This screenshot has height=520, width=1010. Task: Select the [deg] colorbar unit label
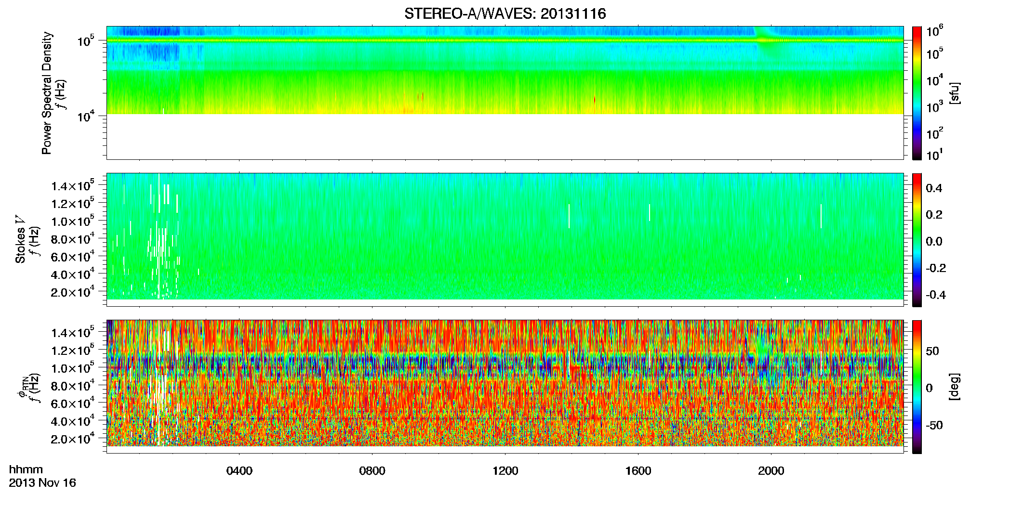coord(955,386)
